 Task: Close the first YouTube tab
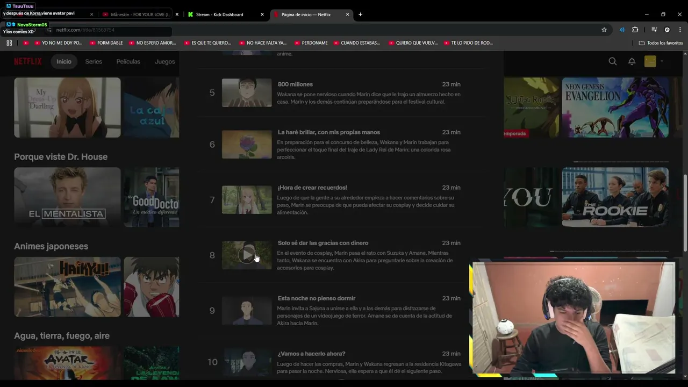pyautogui.click(x=91, y=15)
